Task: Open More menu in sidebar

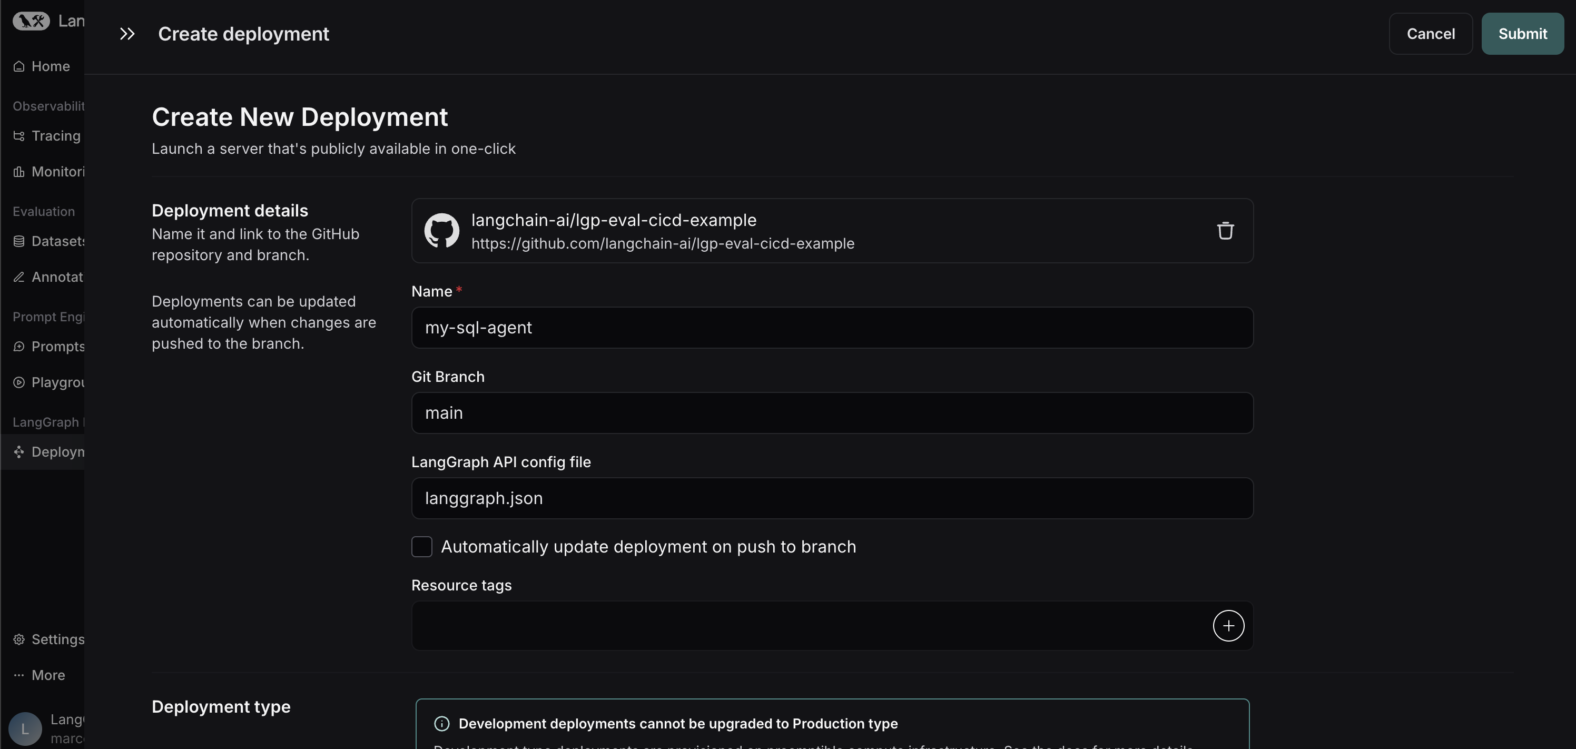Action: pyautogui.click(x=42, y=675)
